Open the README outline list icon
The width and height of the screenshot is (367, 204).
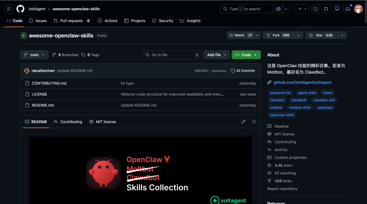click(x=254, y=122)
